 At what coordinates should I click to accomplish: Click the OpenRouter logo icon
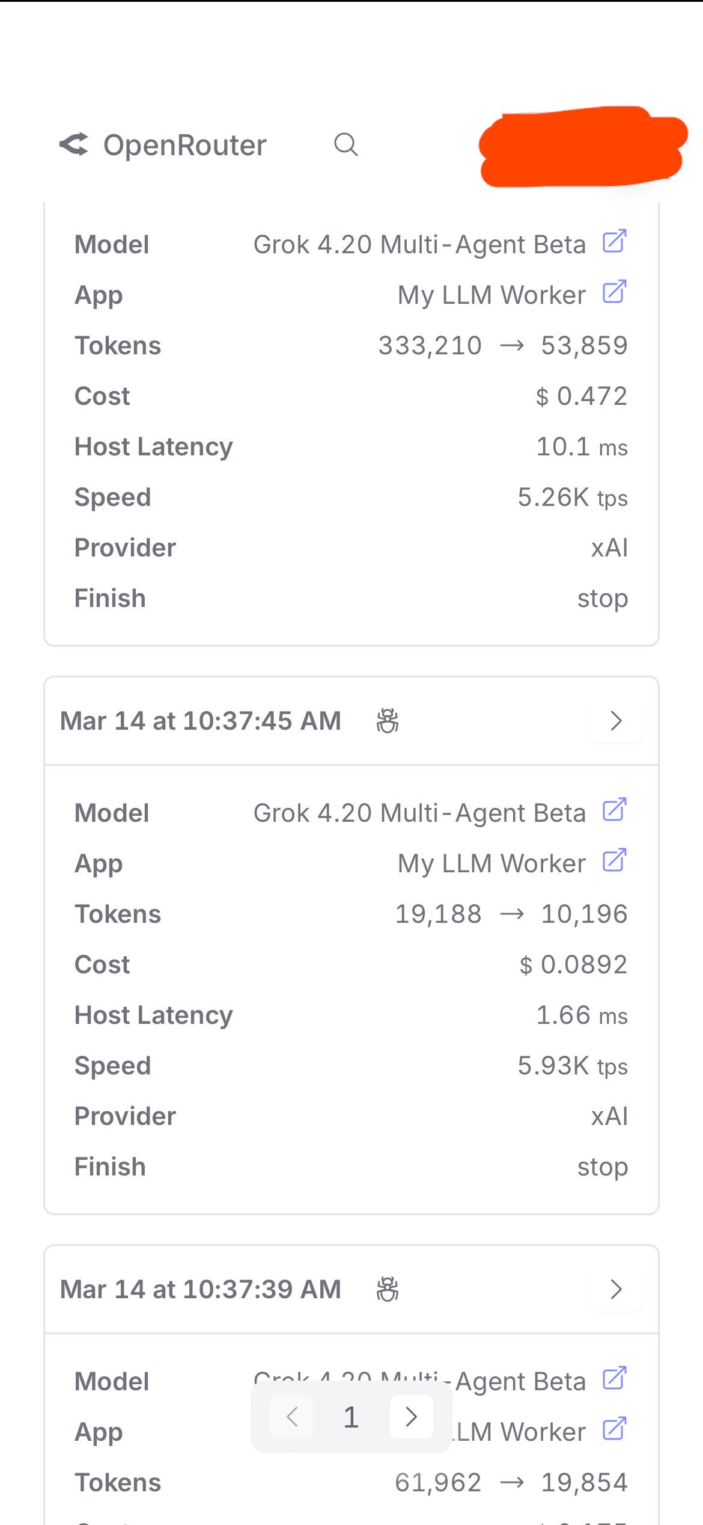click(x=74, y=144)
